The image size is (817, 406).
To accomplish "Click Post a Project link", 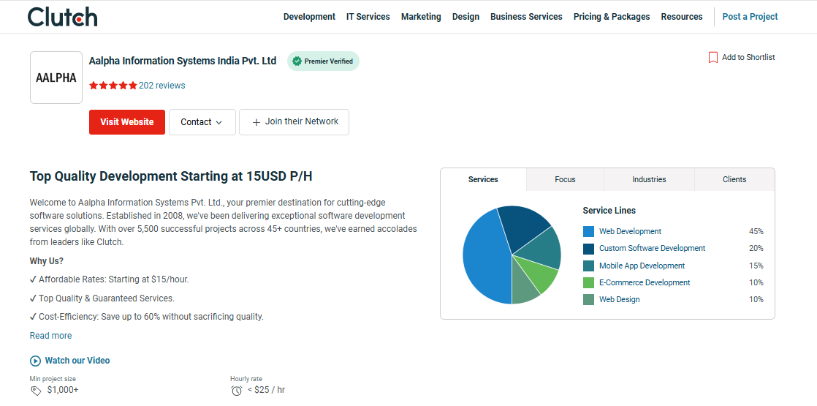I will pos(750,17).
